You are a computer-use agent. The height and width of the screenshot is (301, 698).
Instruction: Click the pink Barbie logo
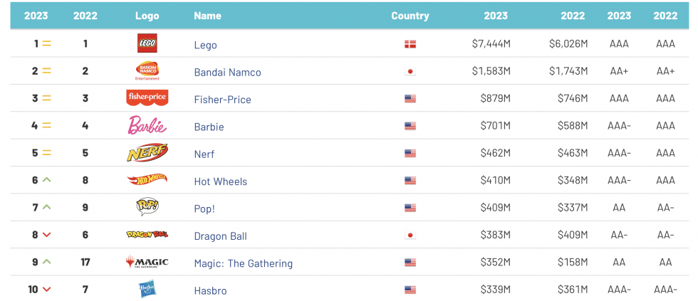(147, 125)
